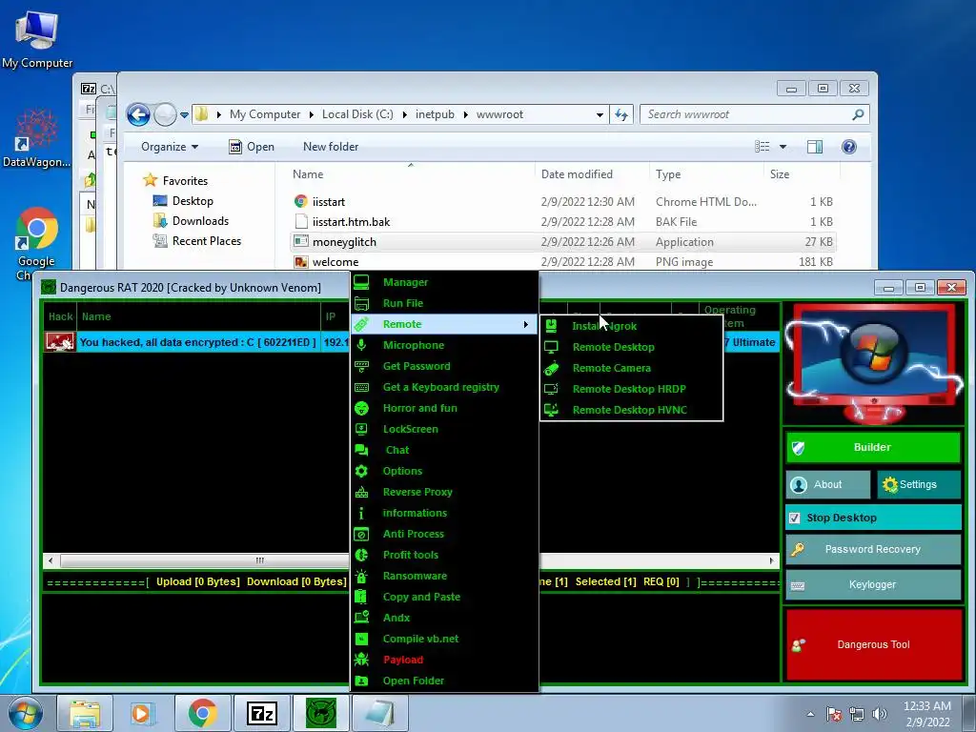This screenshot has height=732, width=976.
Task: Click the About button
Action: click(x=828, y=484)
